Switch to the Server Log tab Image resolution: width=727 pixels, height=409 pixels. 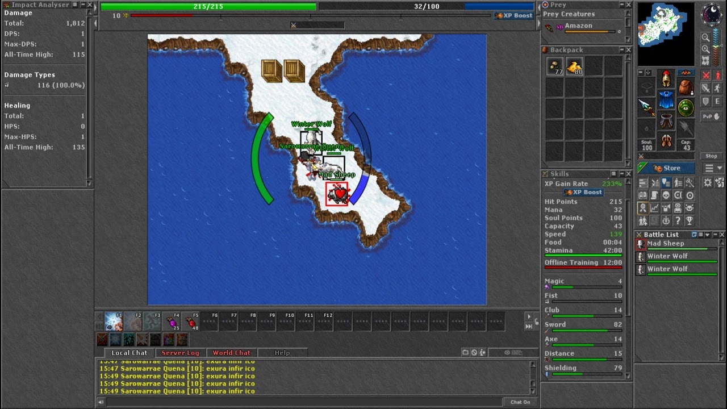(180, 353)
